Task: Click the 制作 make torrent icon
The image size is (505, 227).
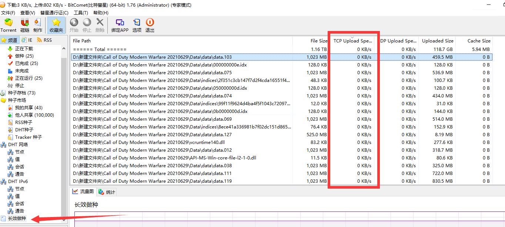Action: 38,25
